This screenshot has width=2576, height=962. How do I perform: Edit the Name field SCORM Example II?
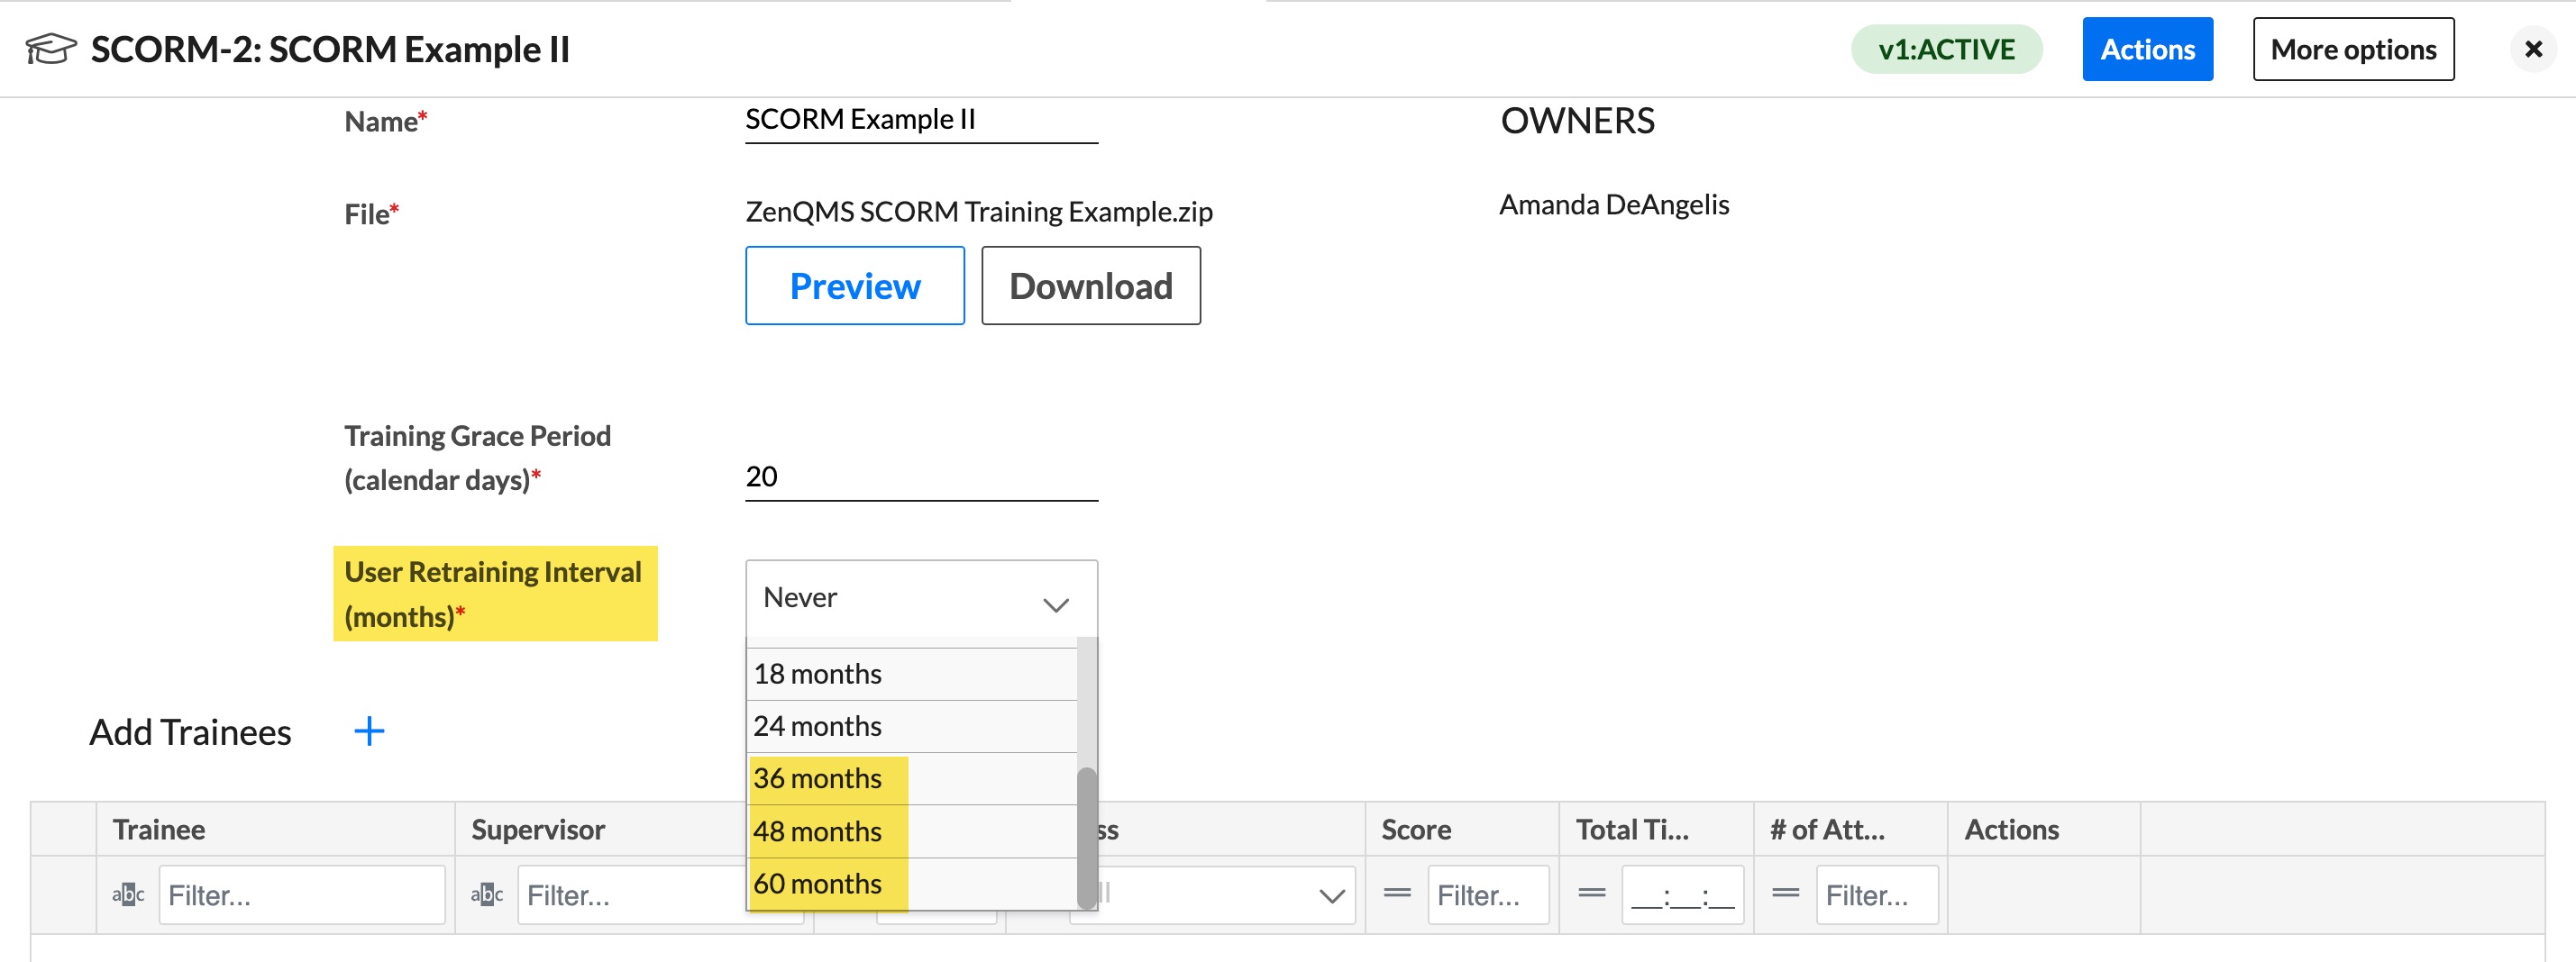pyautogui.click(x=921, y=120)
